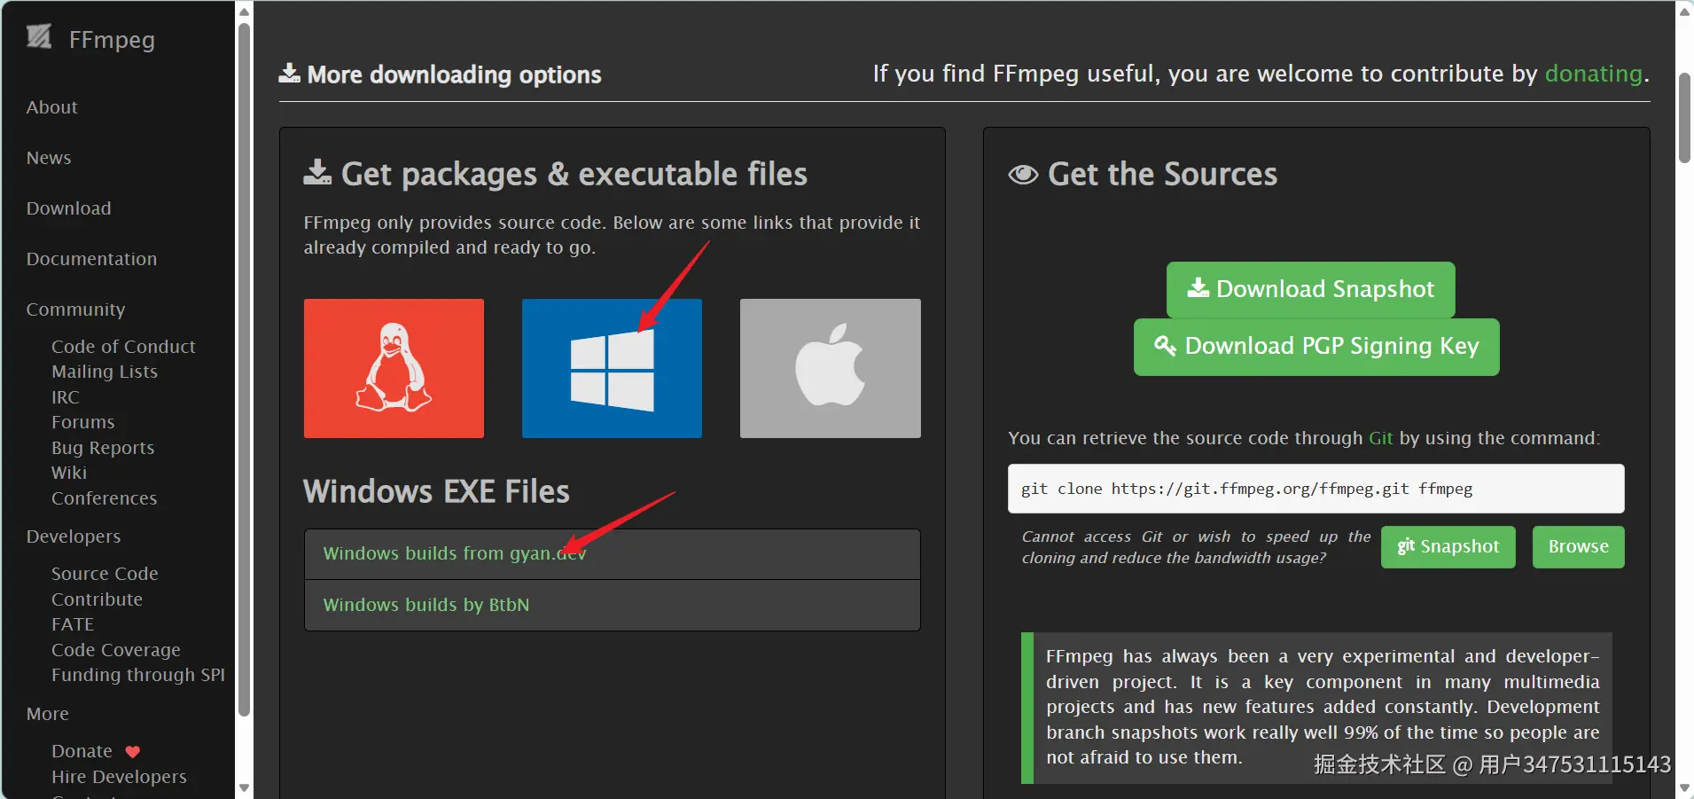The image size is (1694, 799).
Task: Click the FFmpeg logo icon in sidebar
Action: coord(39,37)
